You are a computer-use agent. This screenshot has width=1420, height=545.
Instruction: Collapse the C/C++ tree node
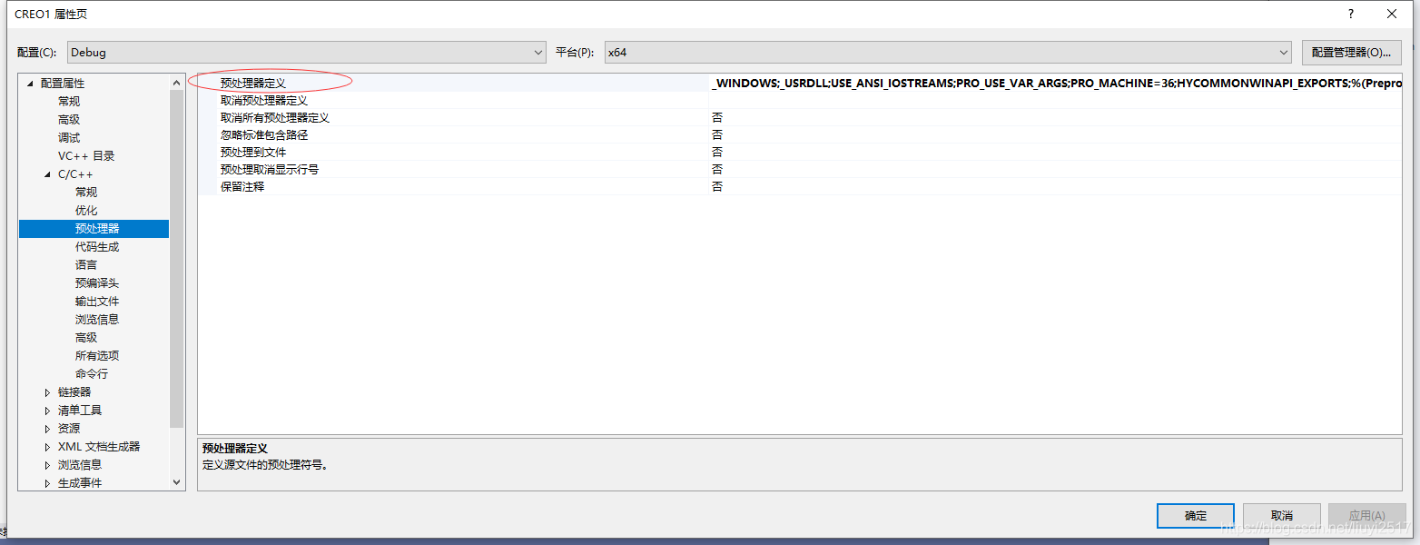(x=48, y=174)
